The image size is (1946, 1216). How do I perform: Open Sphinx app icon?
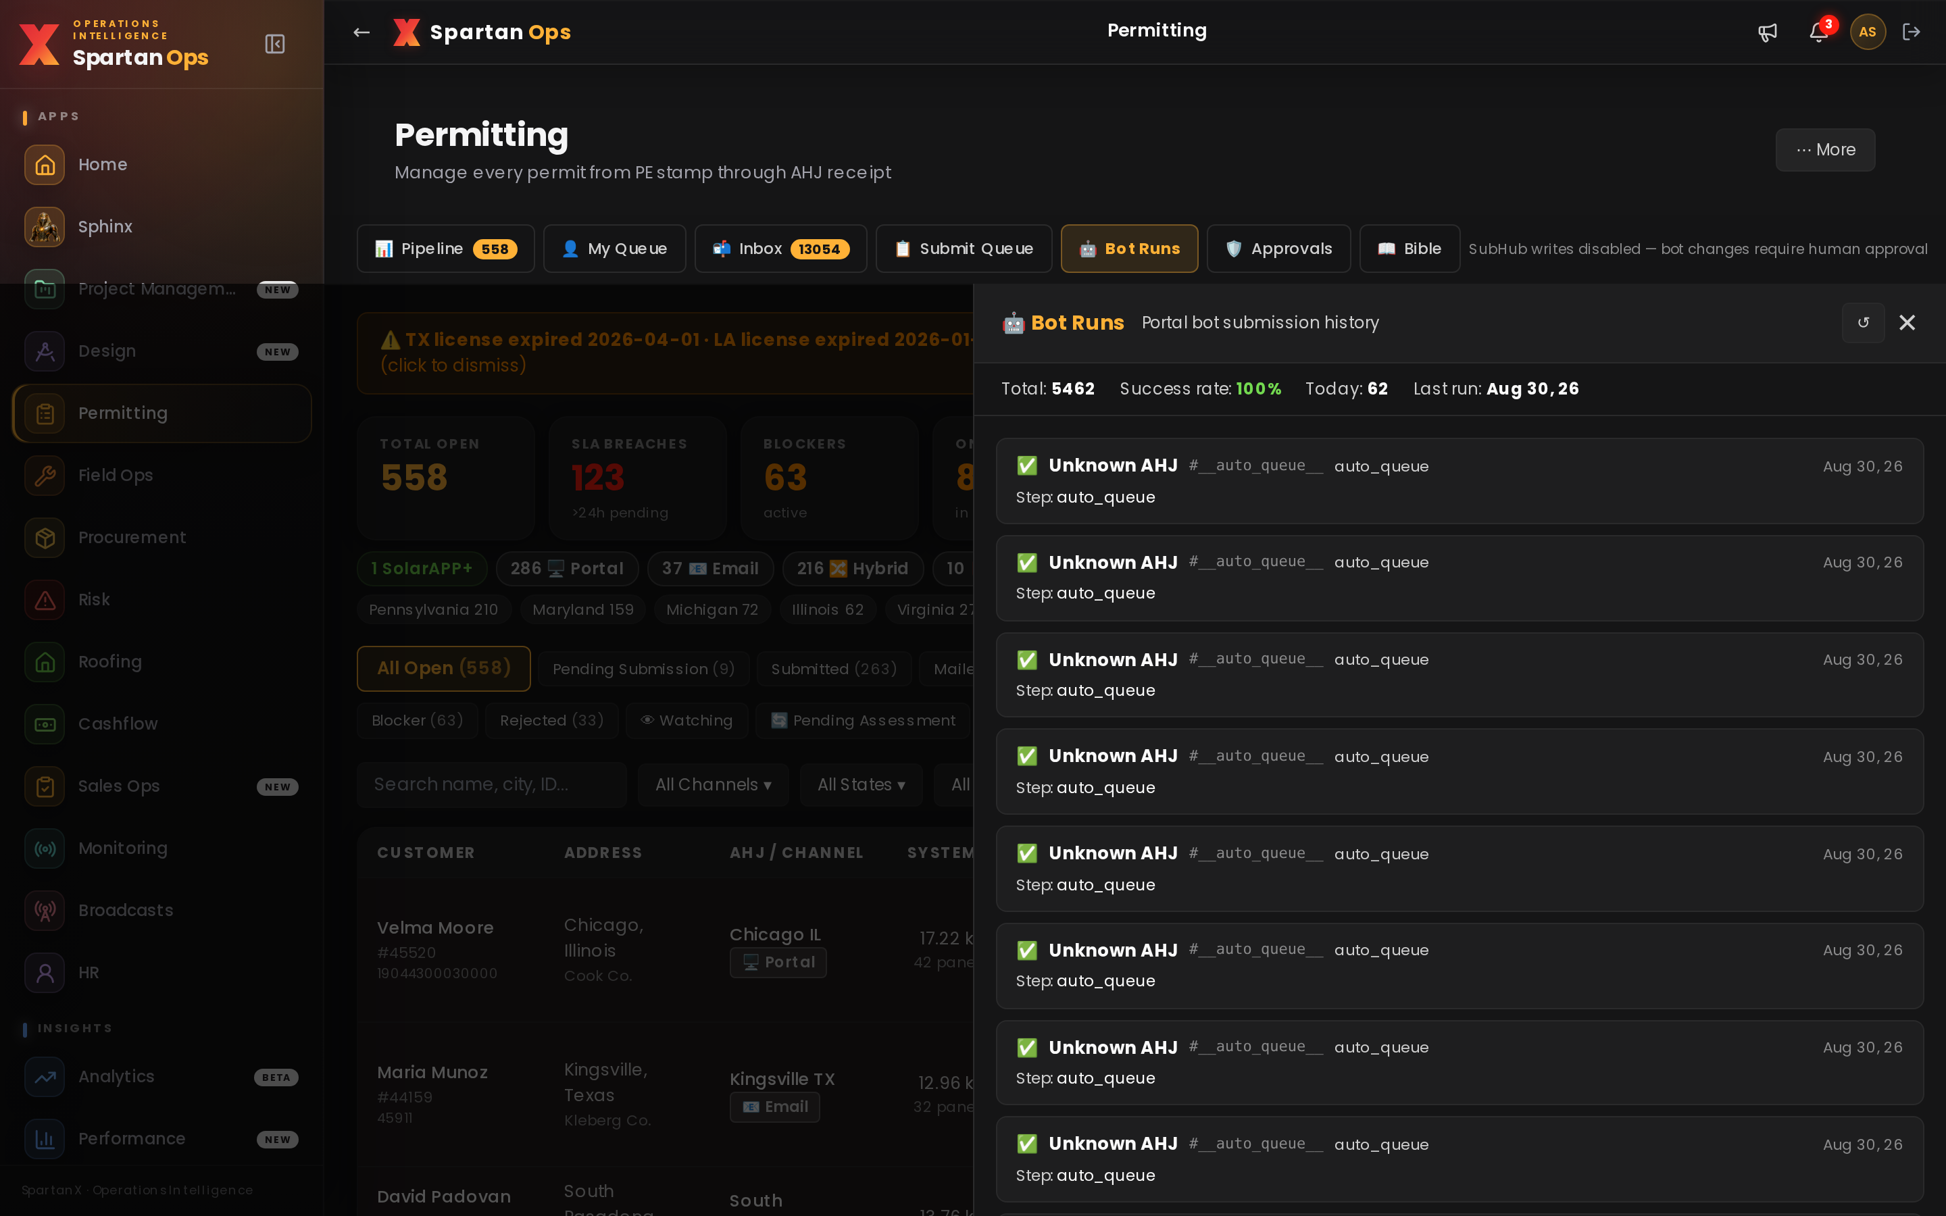pyautogui.click(x=44, y=227)
